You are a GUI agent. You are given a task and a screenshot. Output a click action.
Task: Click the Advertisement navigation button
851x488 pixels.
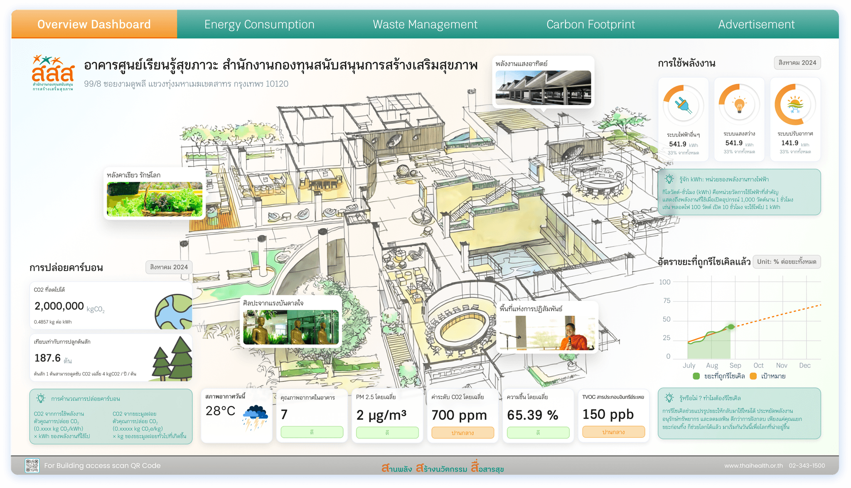click(756, 24)
